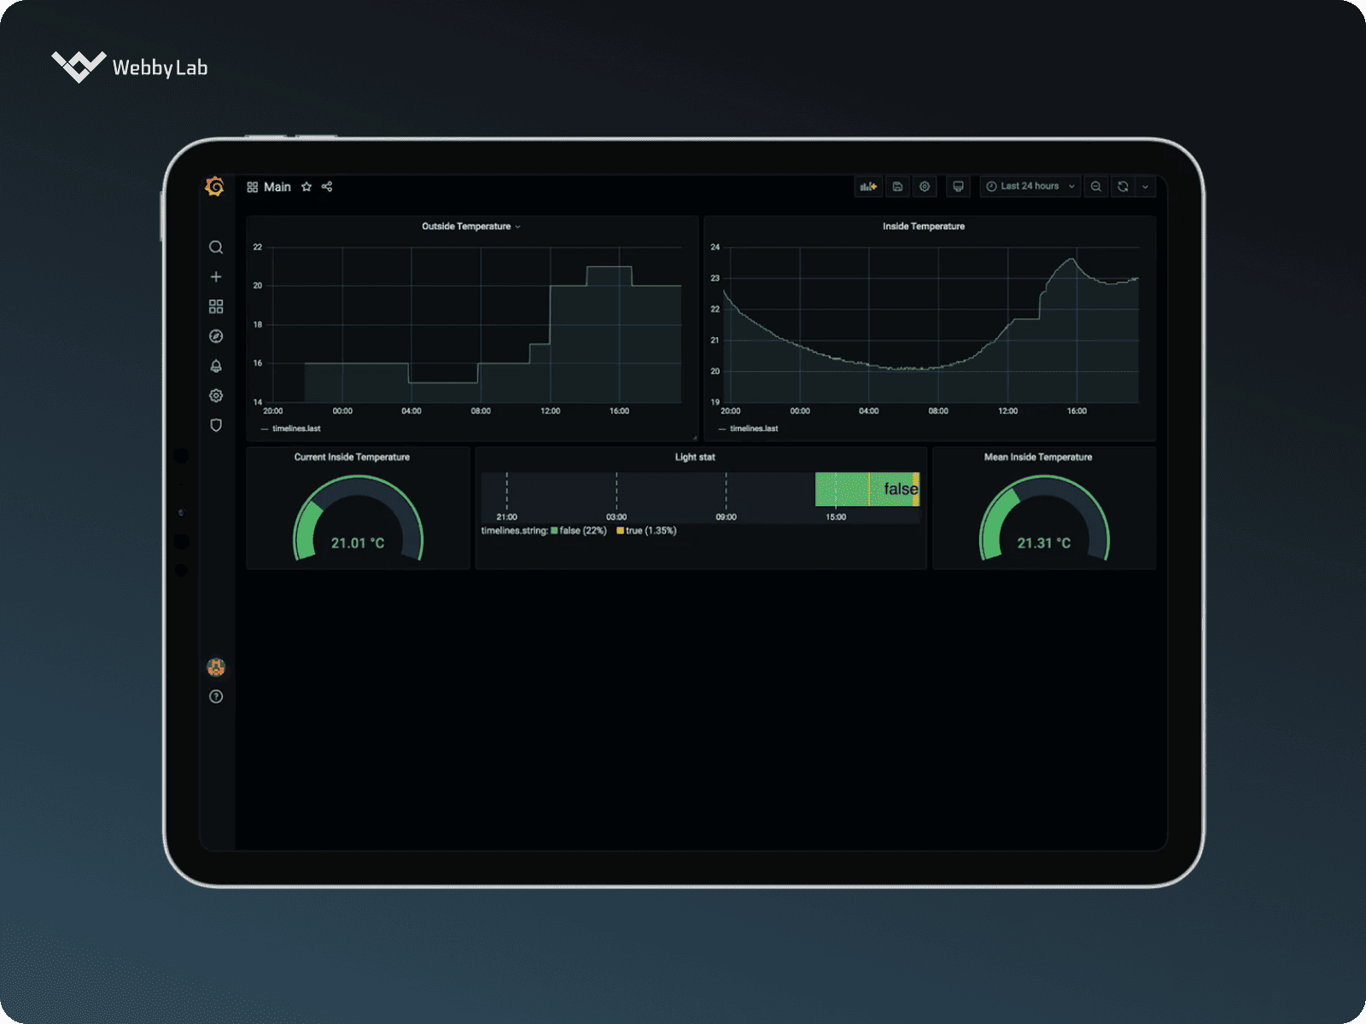The image size is (1366, 1024).
Task: Click the green false swatch in legend
Action: [x=554, y=531]
